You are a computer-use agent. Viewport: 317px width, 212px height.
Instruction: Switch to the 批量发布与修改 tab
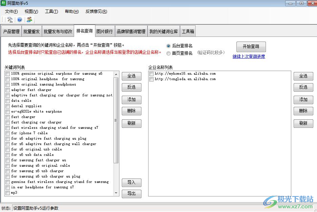58,31
